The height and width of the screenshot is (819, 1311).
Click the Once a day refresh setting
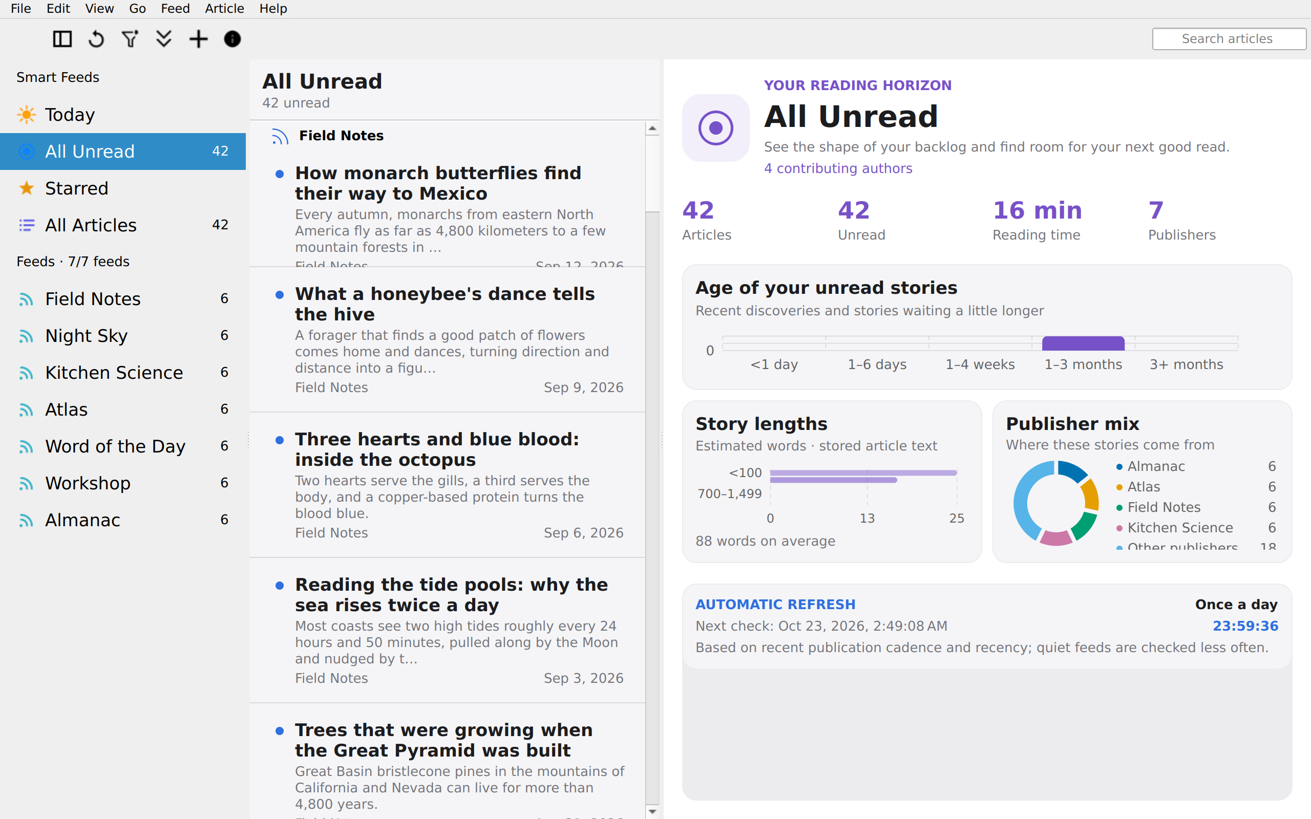1236,605
